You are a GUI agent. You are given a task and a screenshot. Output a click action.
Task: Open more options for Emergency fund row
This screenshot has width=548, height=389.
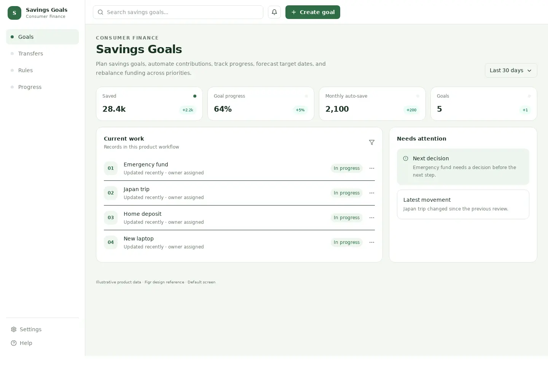(372, 168)
